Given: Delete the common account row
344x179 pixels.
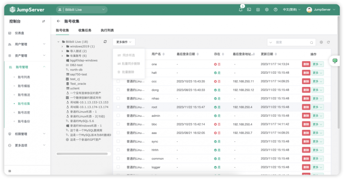Looking at the screenshot, I should [x=306, y=159].
